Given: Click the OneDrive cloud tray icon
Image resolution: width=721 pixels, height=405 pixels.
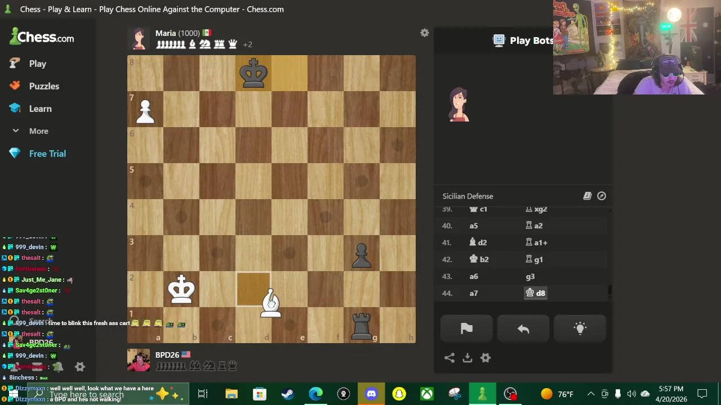Looking at the screenshot, I should (646, 394).
